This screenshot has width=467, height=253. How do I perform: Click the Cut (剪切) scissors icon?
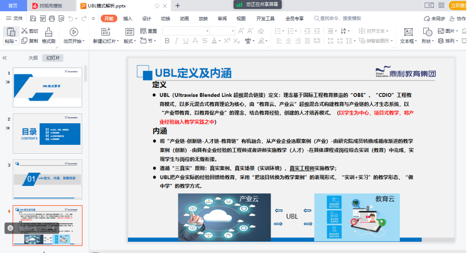point(24,31)
